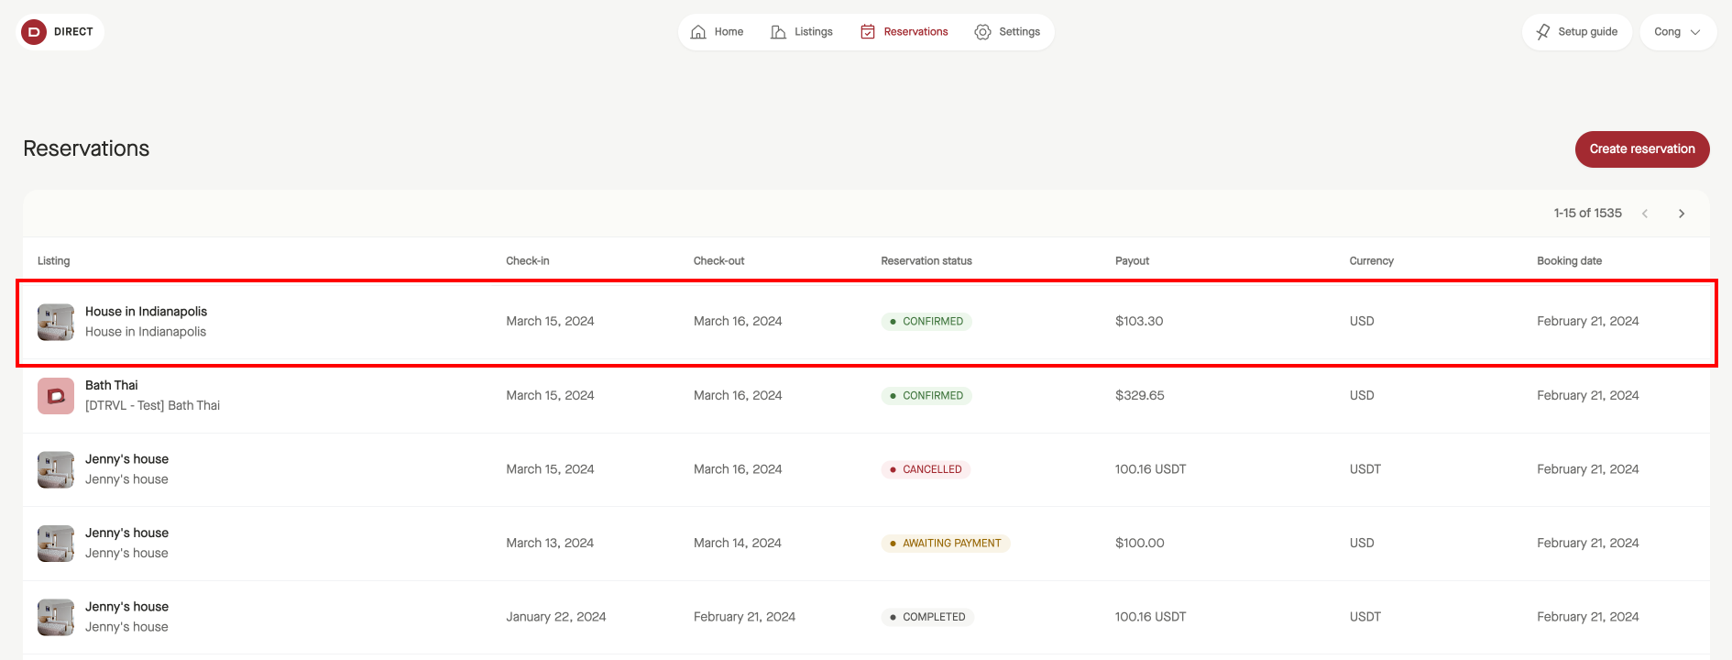Click the Bath Thai listing thumbnail
The height and width of the screenshot is (660, 1732).
point(56,396)
